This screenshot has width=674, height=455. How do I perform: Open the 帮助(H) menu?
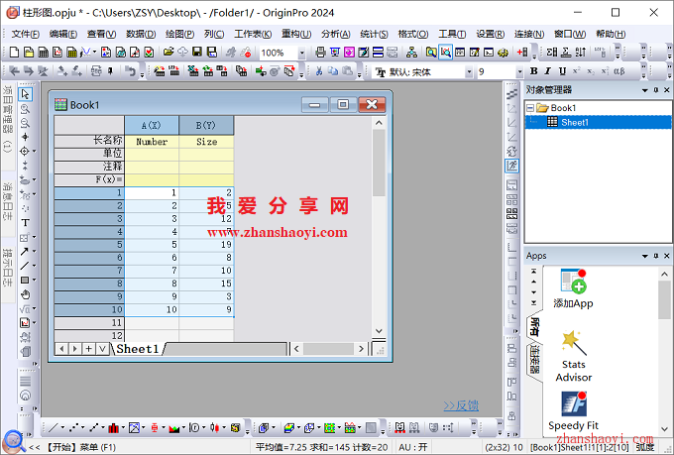[611, 34]
